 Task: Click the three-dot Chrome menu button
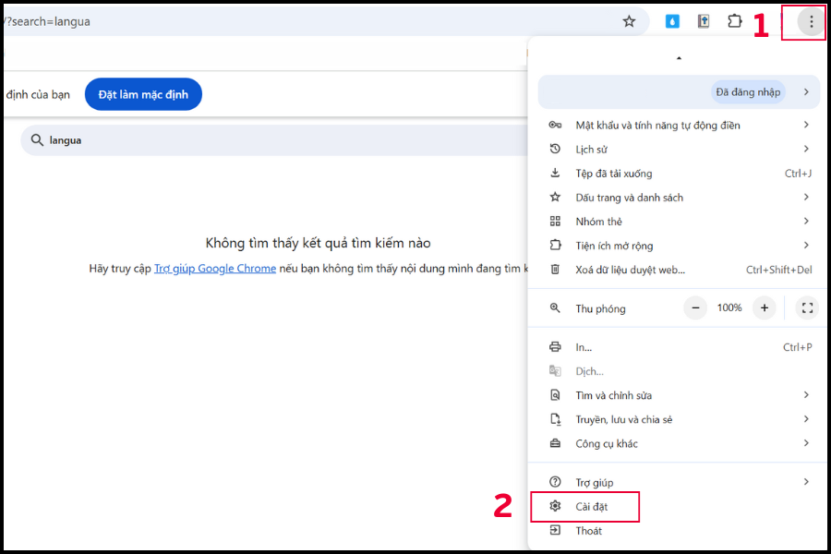coord(811,21)
